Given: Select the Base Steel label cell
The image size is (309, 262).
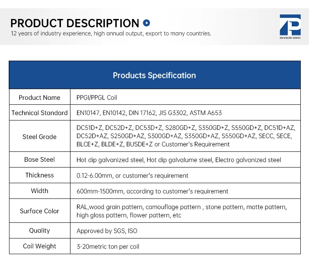Looking at the screenshot, I should [40, 160].
